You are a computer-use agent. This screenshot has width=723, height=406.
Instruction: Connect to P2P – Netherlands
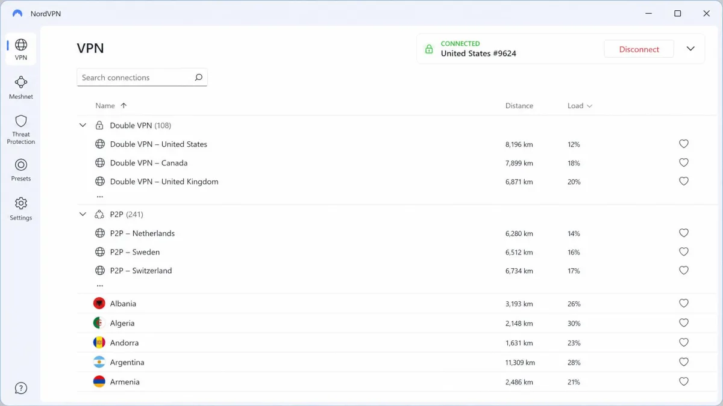[142, 233]
